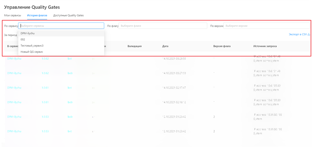This screenshot has height=147, width=312.
Task: Focus the 'Выберите сервисы' service filter
Action: [x=61, y=26]
